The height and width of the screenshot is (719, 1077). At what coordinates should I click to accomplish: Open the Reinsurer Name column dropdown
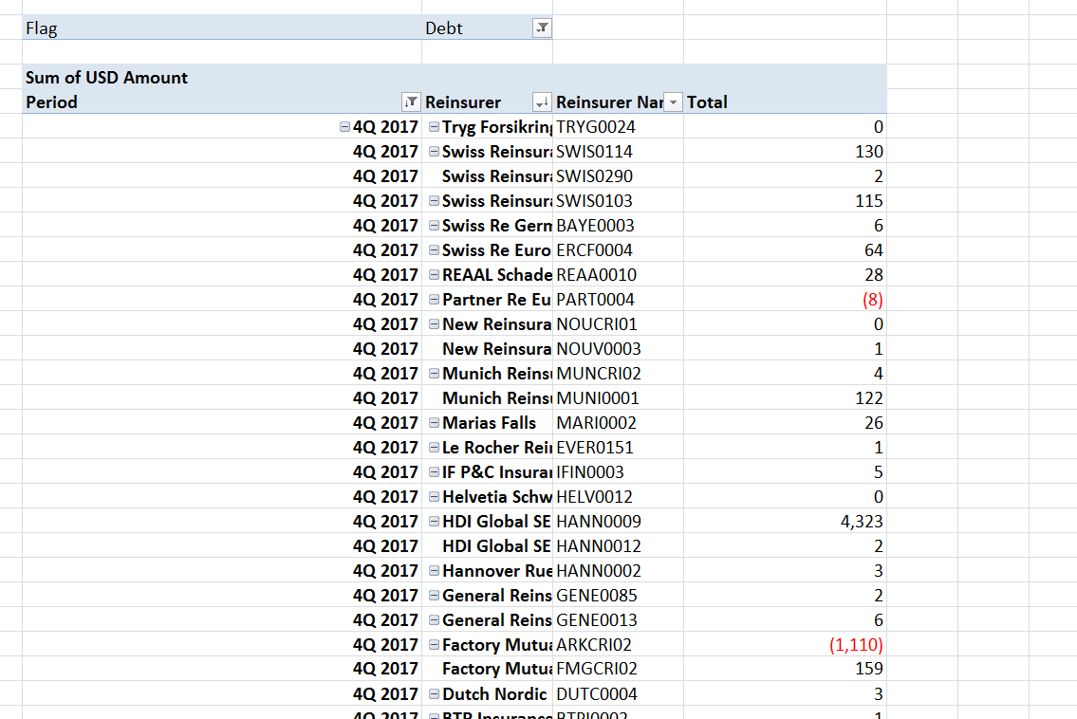pyautogui.click(x=673, y=102)
